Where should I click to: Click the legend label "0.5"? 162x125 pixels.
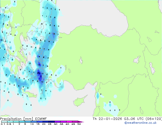coord(9,124)
